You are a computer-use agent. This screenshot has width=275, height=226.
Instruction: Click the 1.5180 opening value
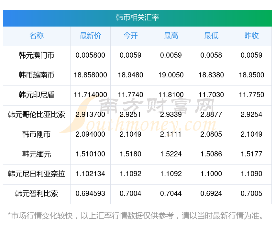pos(130,154)
